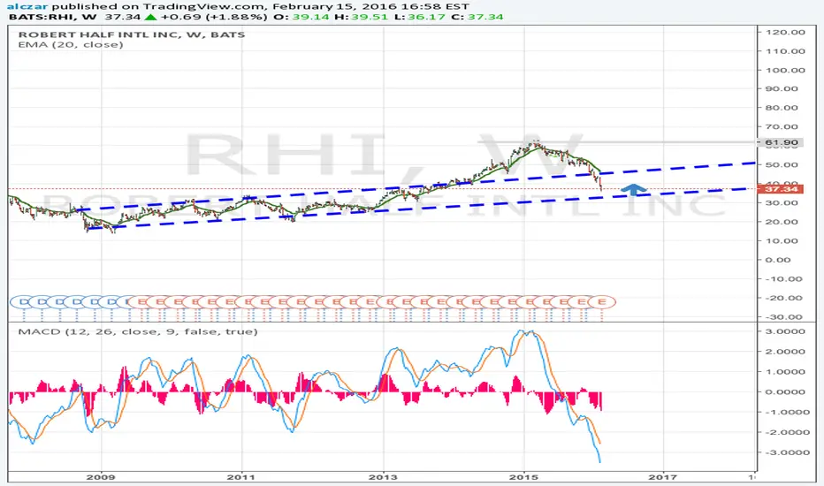Click the BATS:RHI, W symbol text in header

point(52,17)
